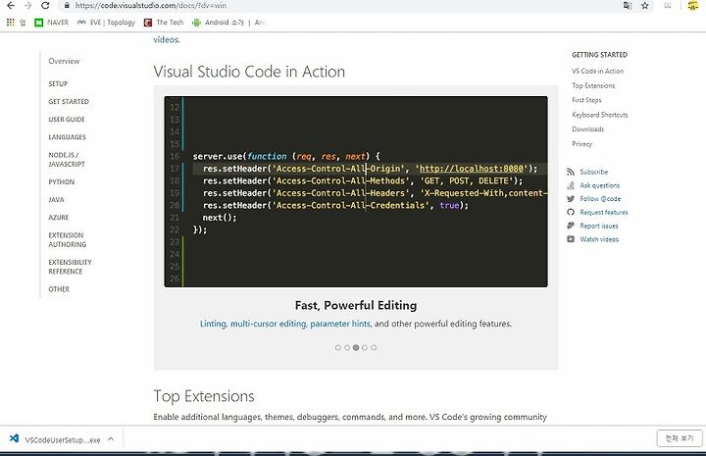Expand EXTENSION AUTHORING section
The height and width of the screenshot is (456, 706).
pyautogui.click(x=68, y=240)
